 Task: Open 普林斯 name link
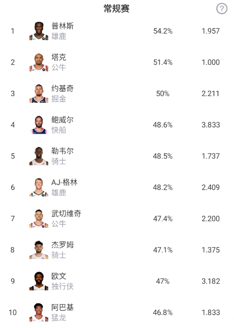tap(62, 26)
